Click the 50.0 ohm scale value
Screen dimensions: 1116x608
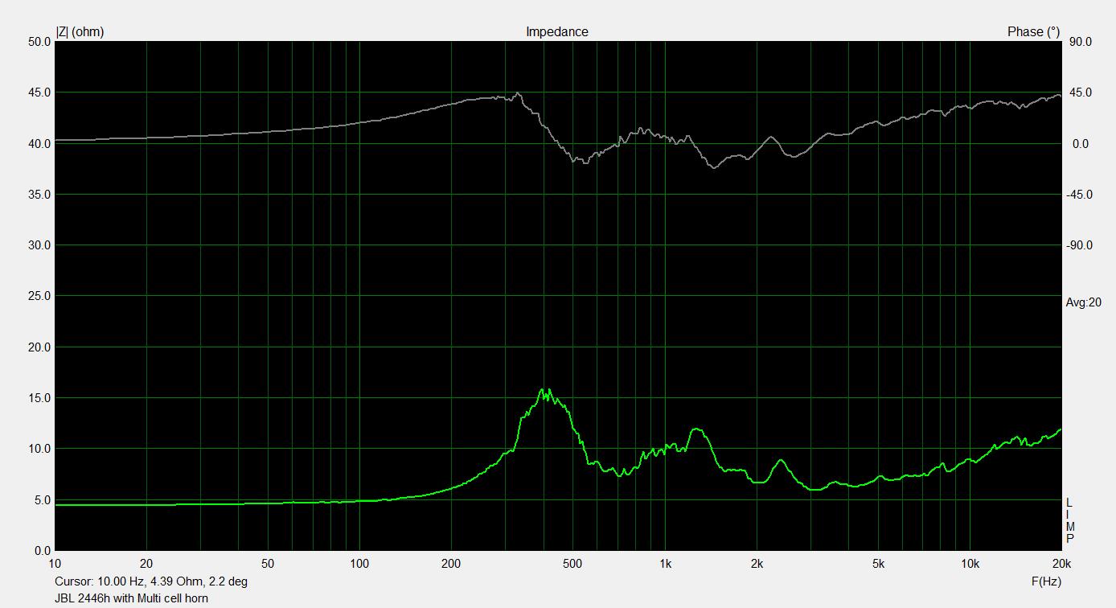point(38,42)
